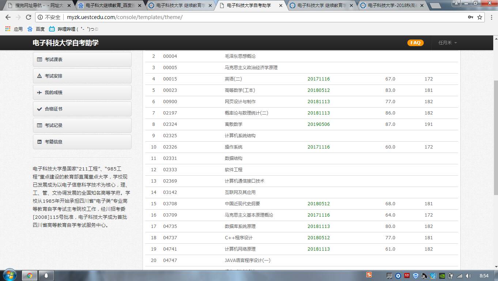Click the 20181113 date in 网页设计与制作 row

tap(318, 102)
